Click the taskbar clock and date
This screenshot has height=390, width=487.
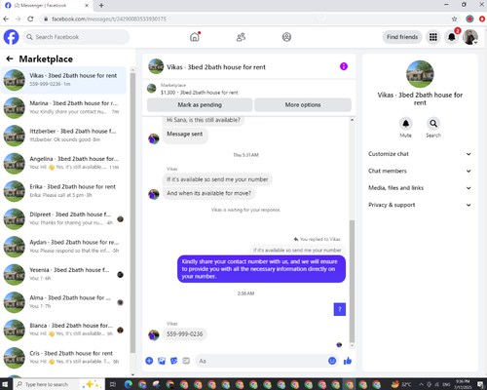pyautogui.click(x=463, y=384)
